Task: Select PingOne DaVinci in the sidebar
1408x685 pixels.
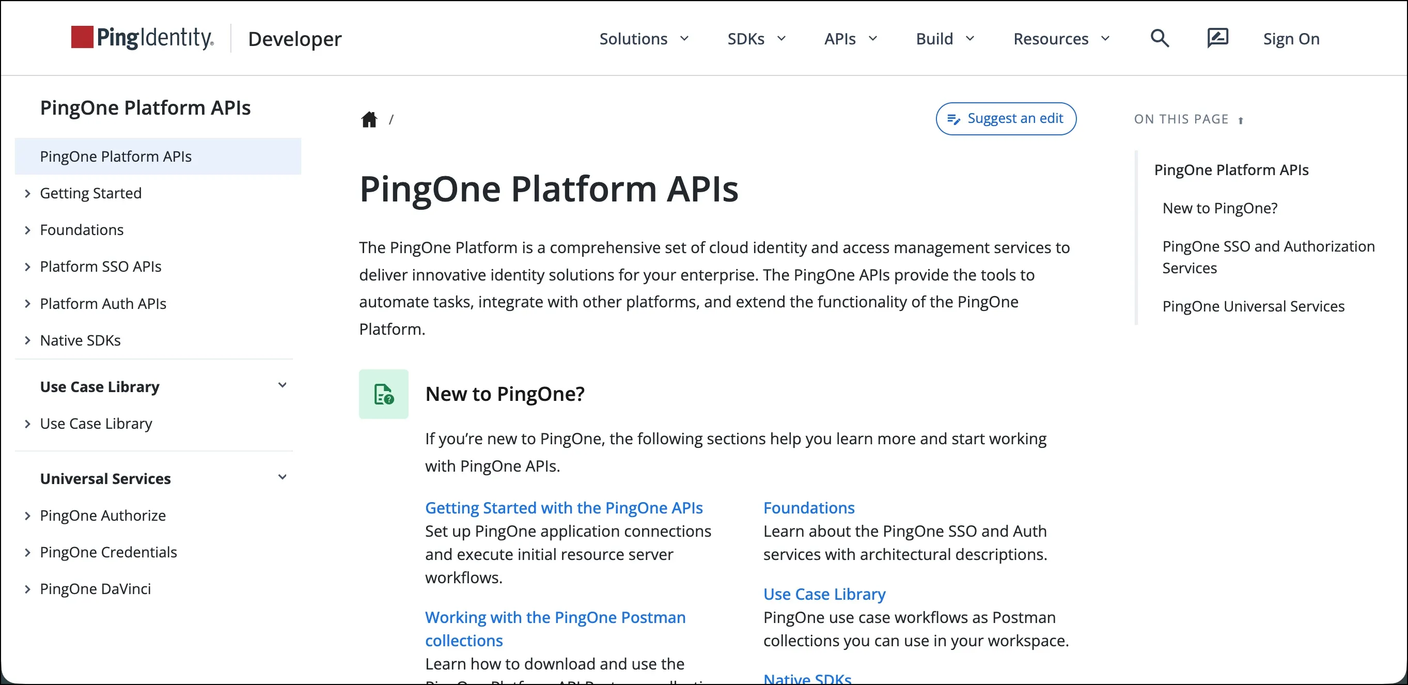Action: pyautogui.click(x=95, y=589)
